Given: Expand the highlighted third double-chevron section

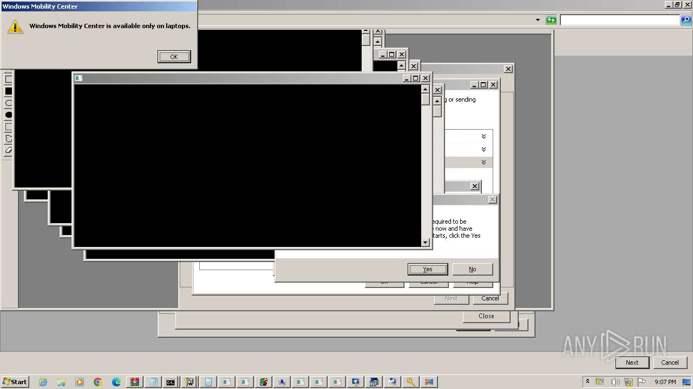Looking at the screenshot, I should tap(483, 162).
